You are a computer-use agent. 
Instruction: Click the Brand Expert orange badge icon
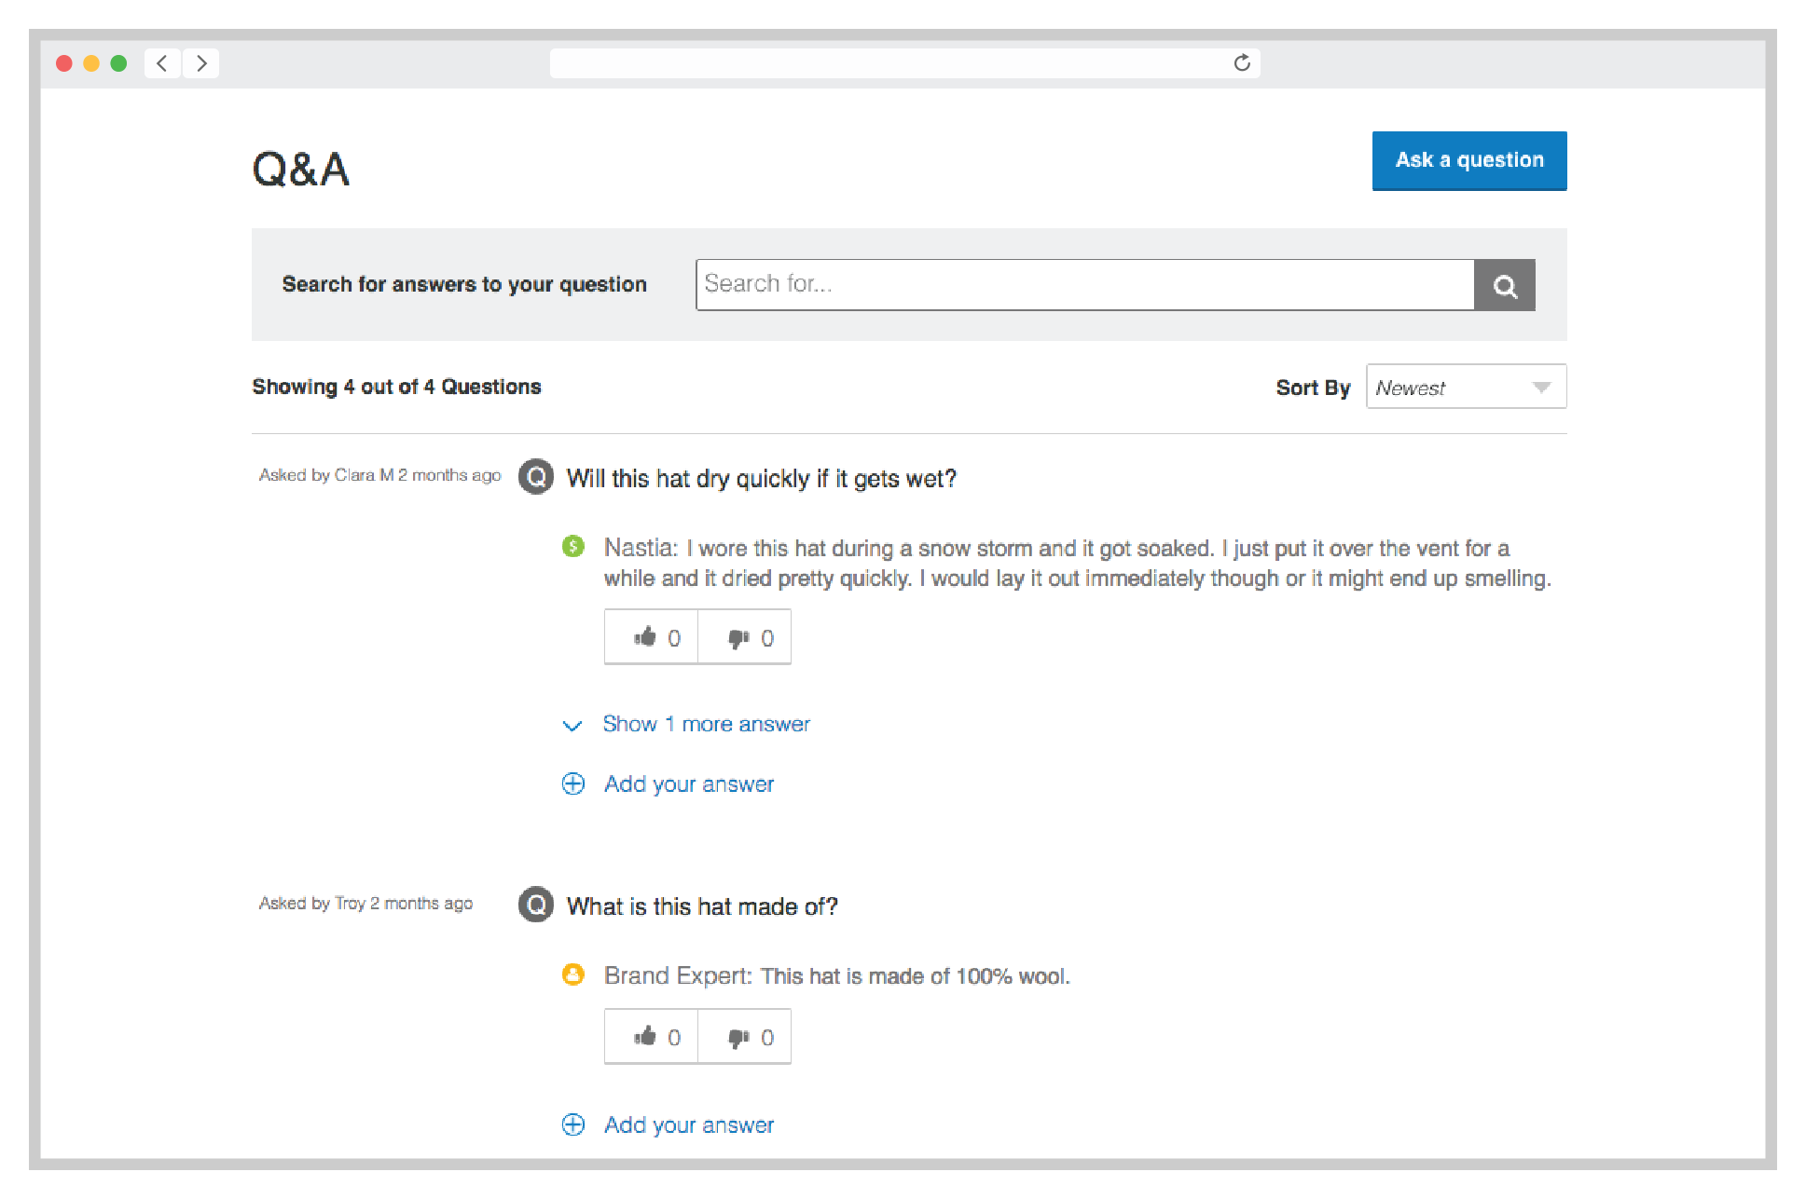pyautogui.click(x=573, y=974)
